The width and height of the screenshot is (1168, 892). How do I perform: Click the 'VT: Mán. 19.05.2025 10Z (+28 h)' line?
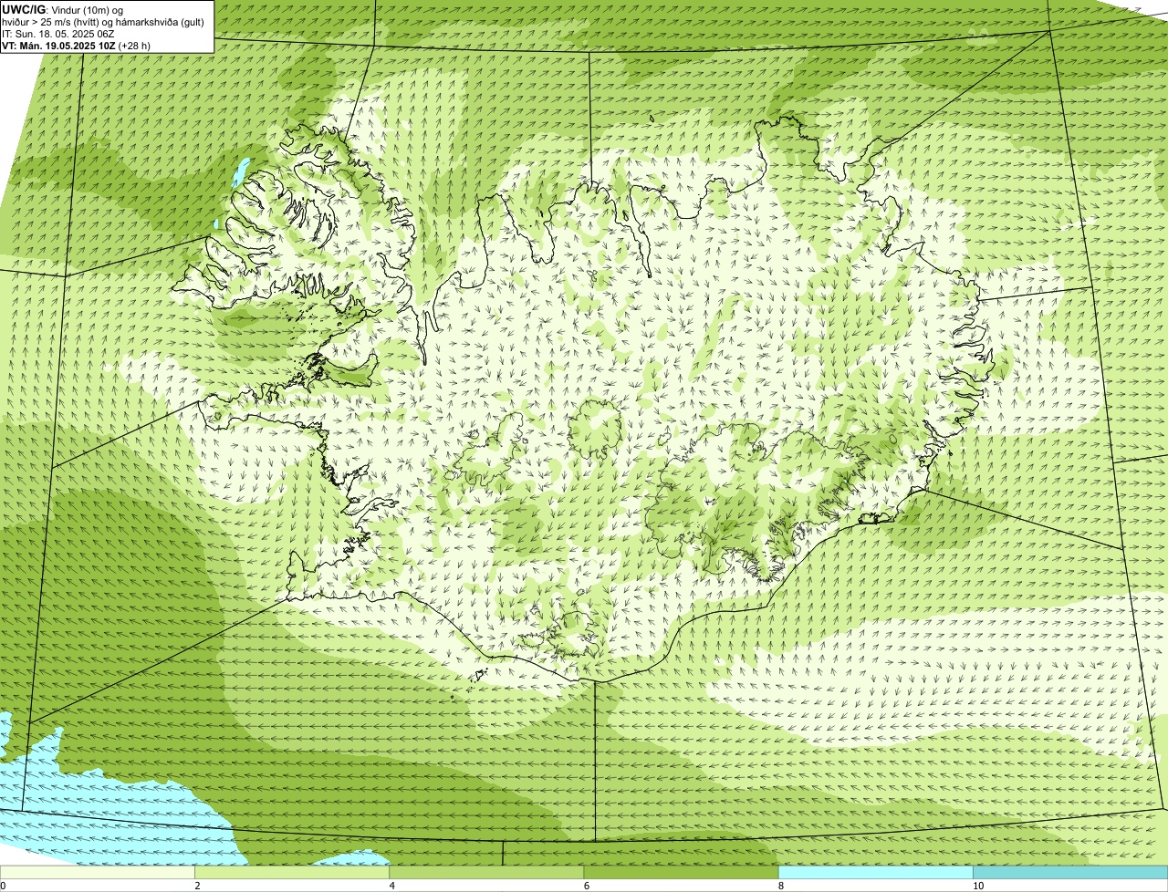coord(77,46)
